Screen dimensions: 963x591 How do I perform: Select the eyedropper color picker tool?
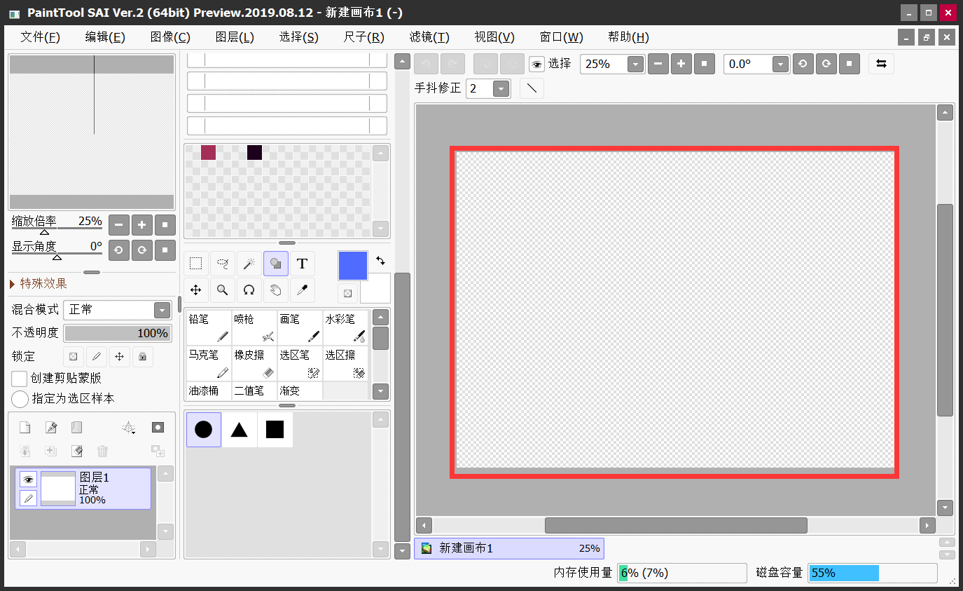(x=303, y=290)
